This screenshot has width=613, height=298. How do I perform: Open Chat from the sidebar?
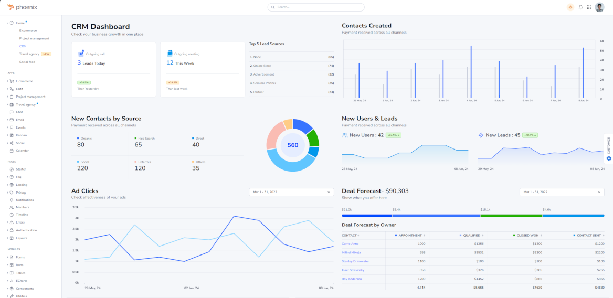click(19, 112)
